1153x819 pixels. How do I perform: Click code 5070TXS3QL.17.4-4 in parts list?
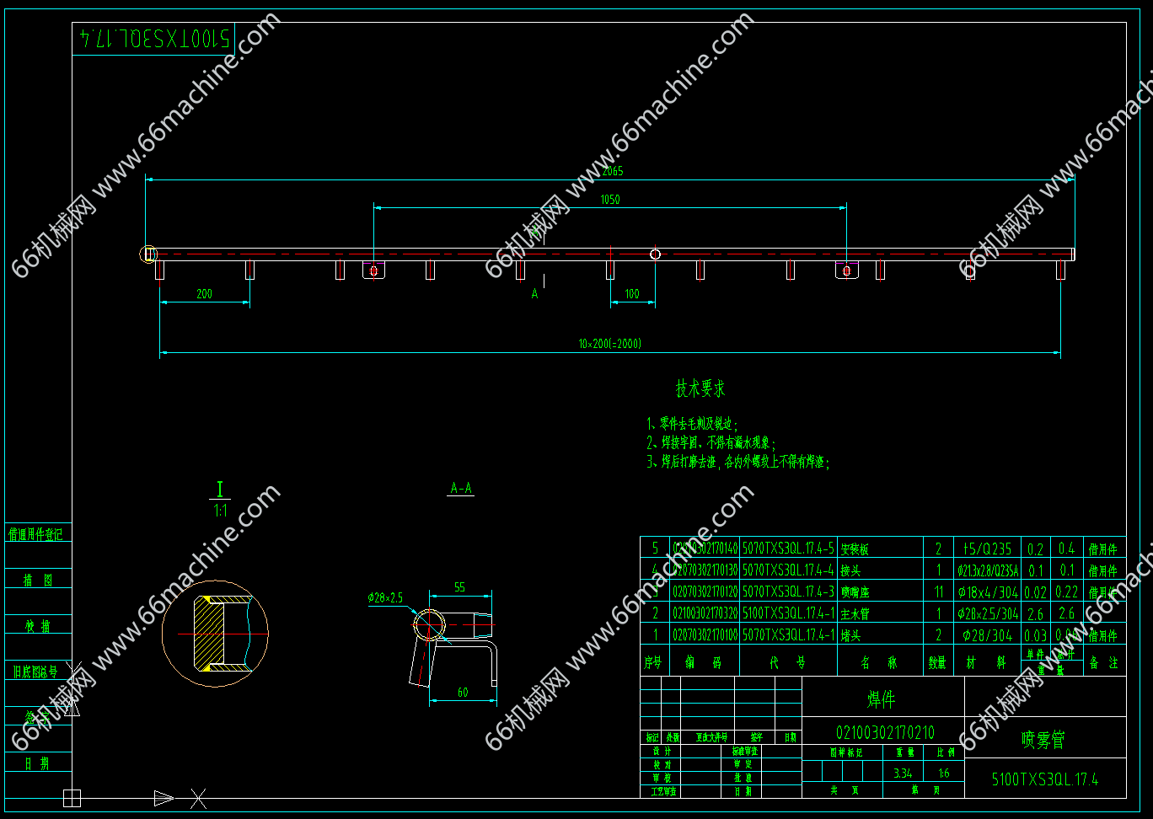788,570
